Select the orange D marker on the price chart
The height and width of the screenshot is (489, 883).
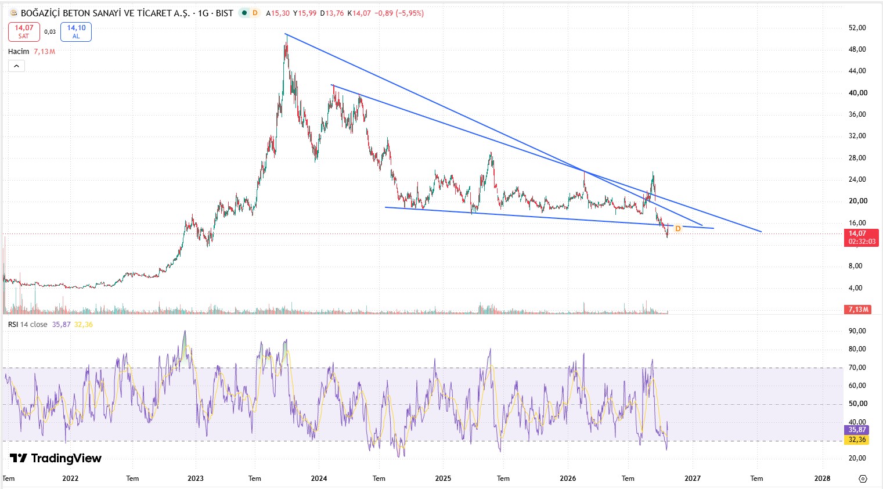click(x=677, y=229)
